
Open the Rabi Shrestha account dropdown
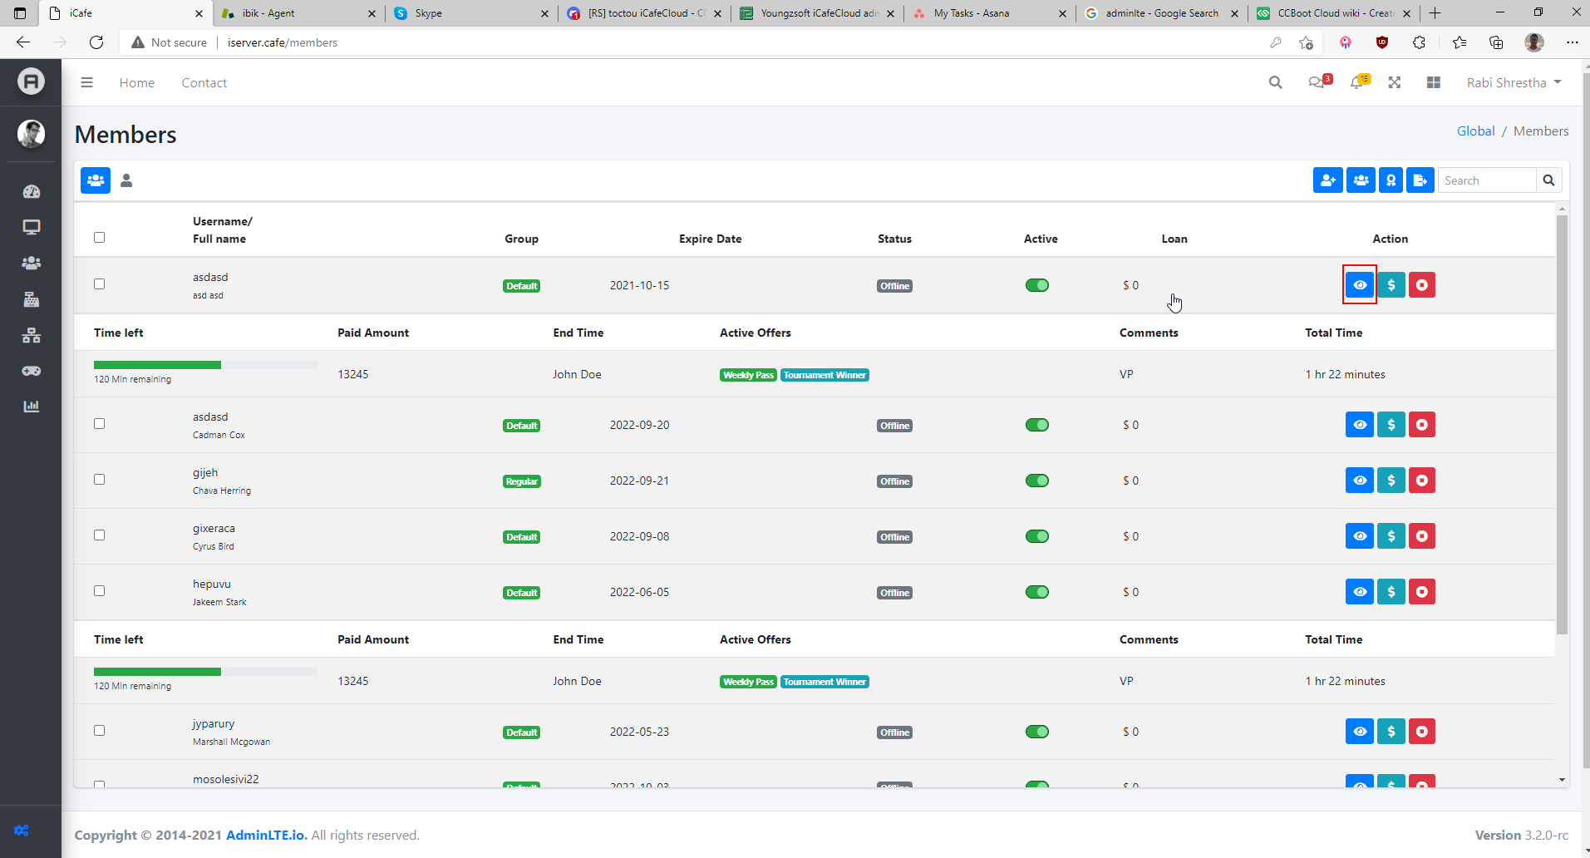click(x=1513, y=82)
